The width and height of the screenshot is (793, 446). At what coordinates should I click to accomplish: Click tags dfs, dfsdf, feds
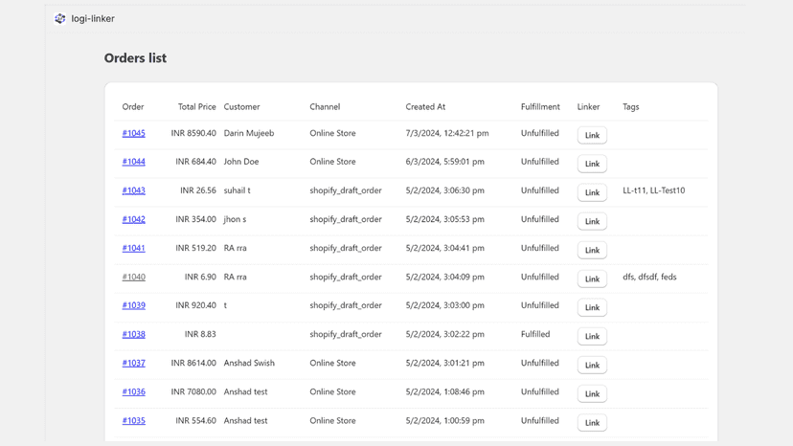(x=649, y=277)
